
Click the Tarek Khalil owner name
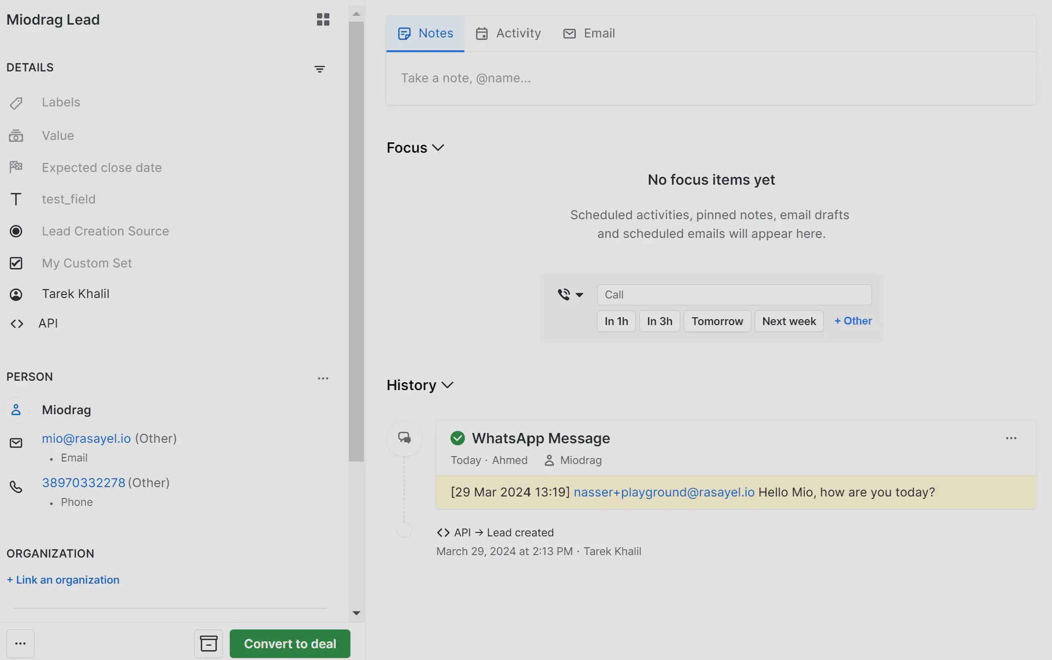click(x=75, y=294)
